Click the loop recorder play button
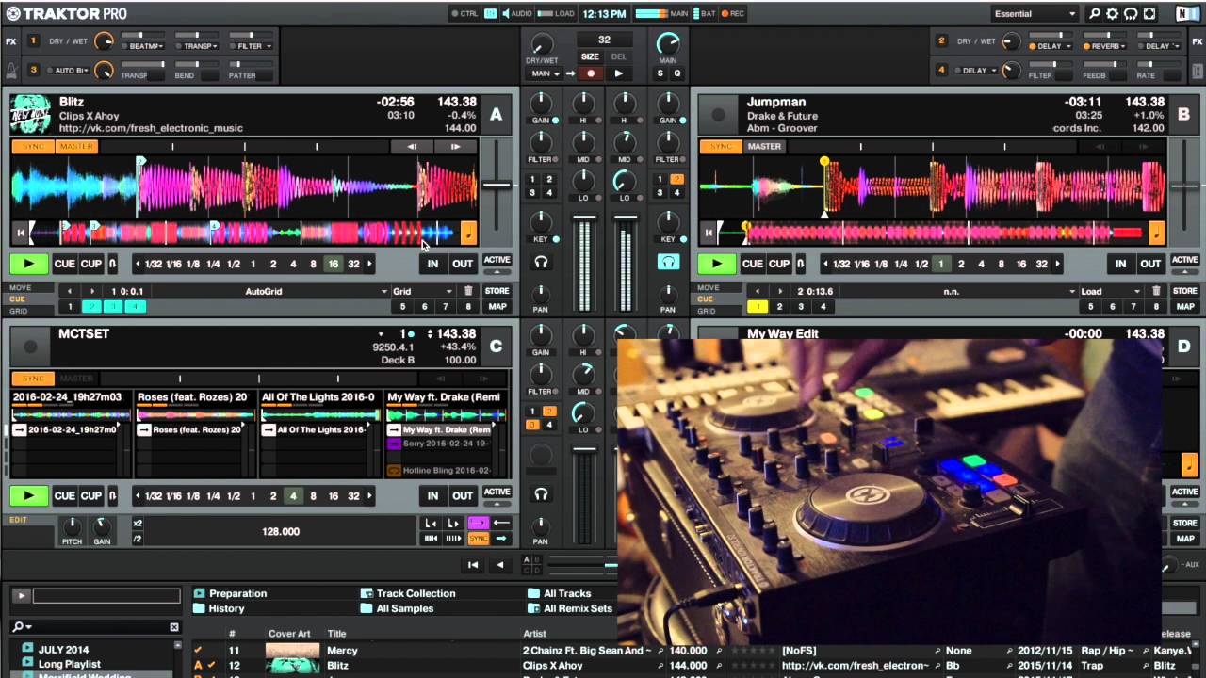 (x=618, y=73)
